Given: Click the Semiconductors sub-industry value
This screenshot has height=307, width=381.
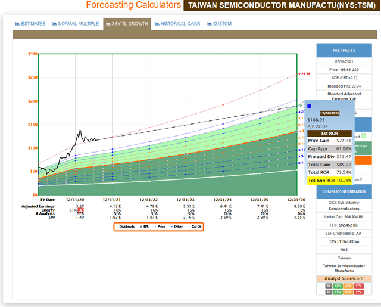Looking at the screenshot, I should click(344, 209).
